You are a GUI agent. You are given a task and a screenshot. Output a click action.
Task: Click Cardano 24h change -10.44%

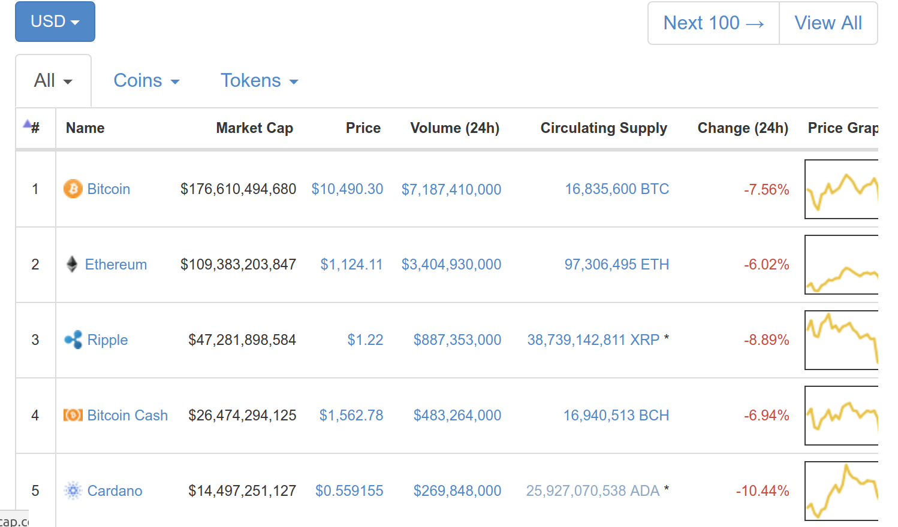[763, 491]
